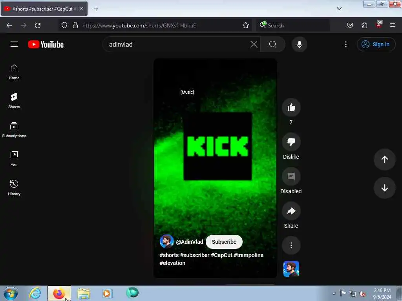Open more actions menu for short
402x301 pixels.
(291, 245)
